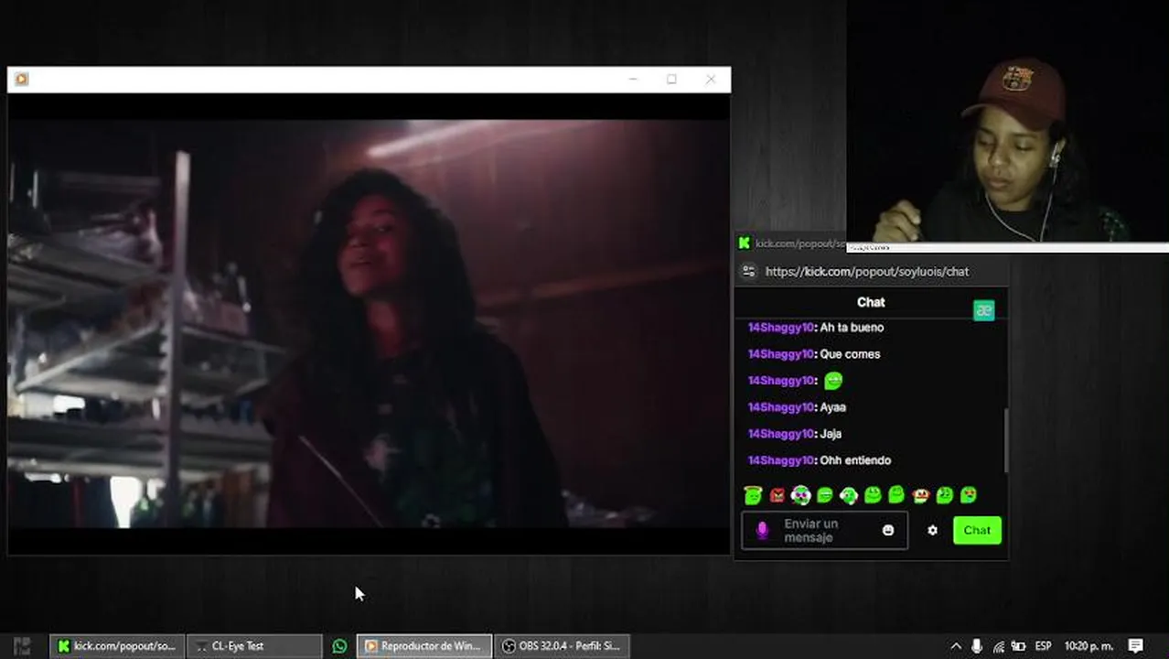Switch to OBS 32.0.4 taskbar window
The height and width of the screenshot is (659, 1169).
tap(563, 646)
